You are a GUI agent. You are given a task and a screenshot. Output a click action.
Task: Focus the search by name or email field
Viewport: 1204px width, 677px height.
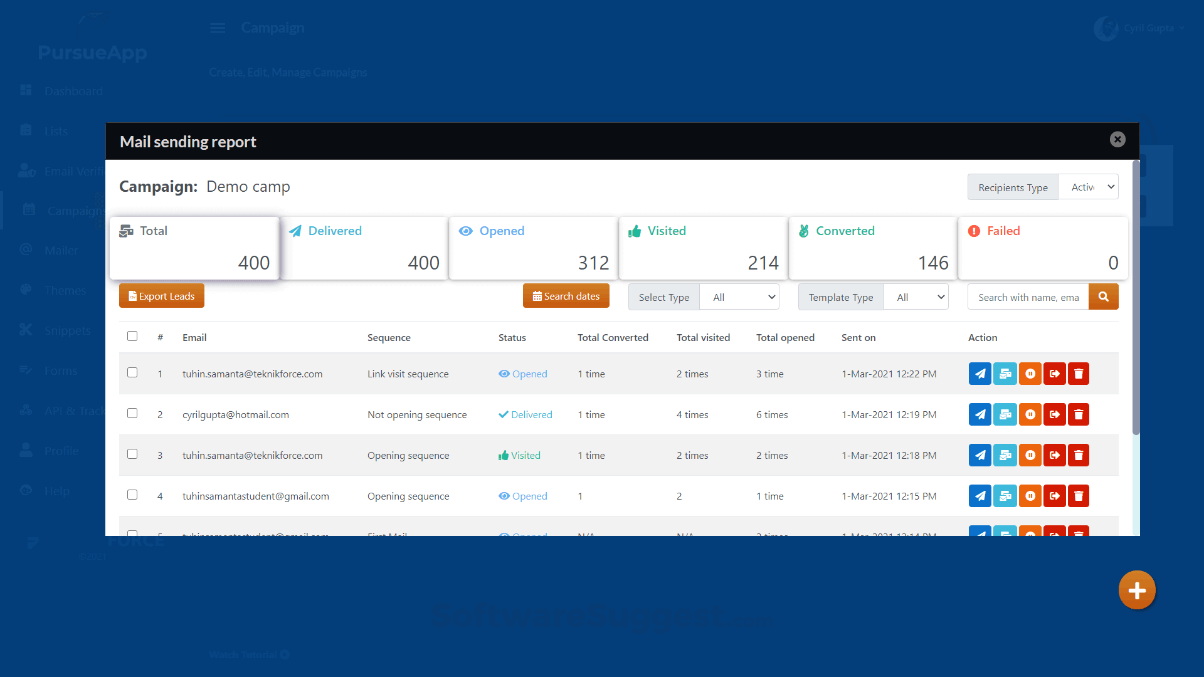[x=1028, y=297]
